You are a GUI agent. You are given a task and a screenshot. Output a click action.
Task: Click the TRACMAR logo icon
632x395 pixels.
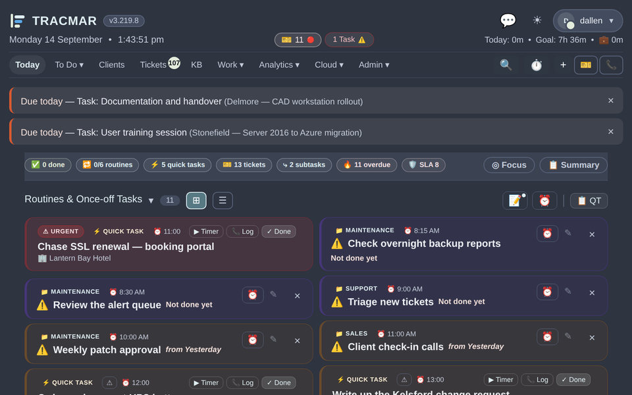pos(17,20)
